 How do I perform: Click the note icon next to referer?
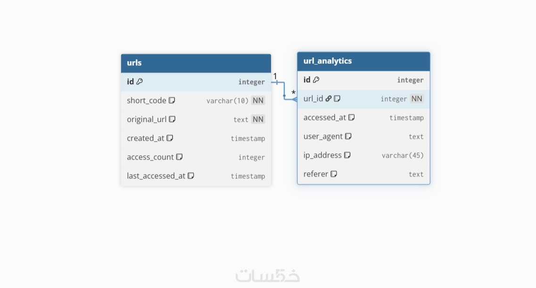[x=334, y=174]
